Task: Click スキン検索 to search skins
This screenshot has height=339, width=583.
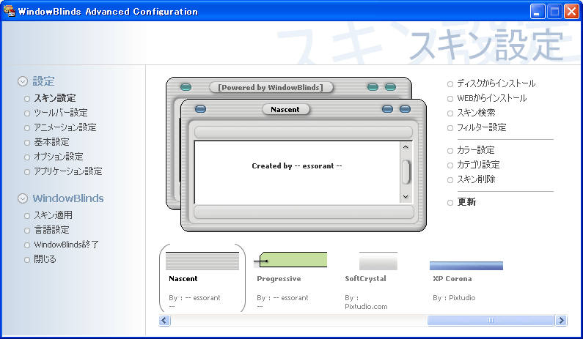Action: pos(476,113)
